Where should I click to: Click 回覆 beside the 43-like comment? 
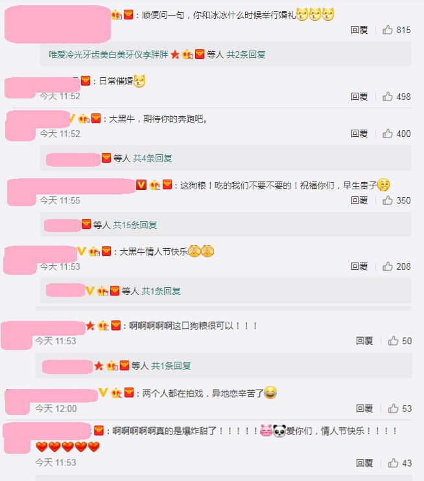click(x=364, y=463)
